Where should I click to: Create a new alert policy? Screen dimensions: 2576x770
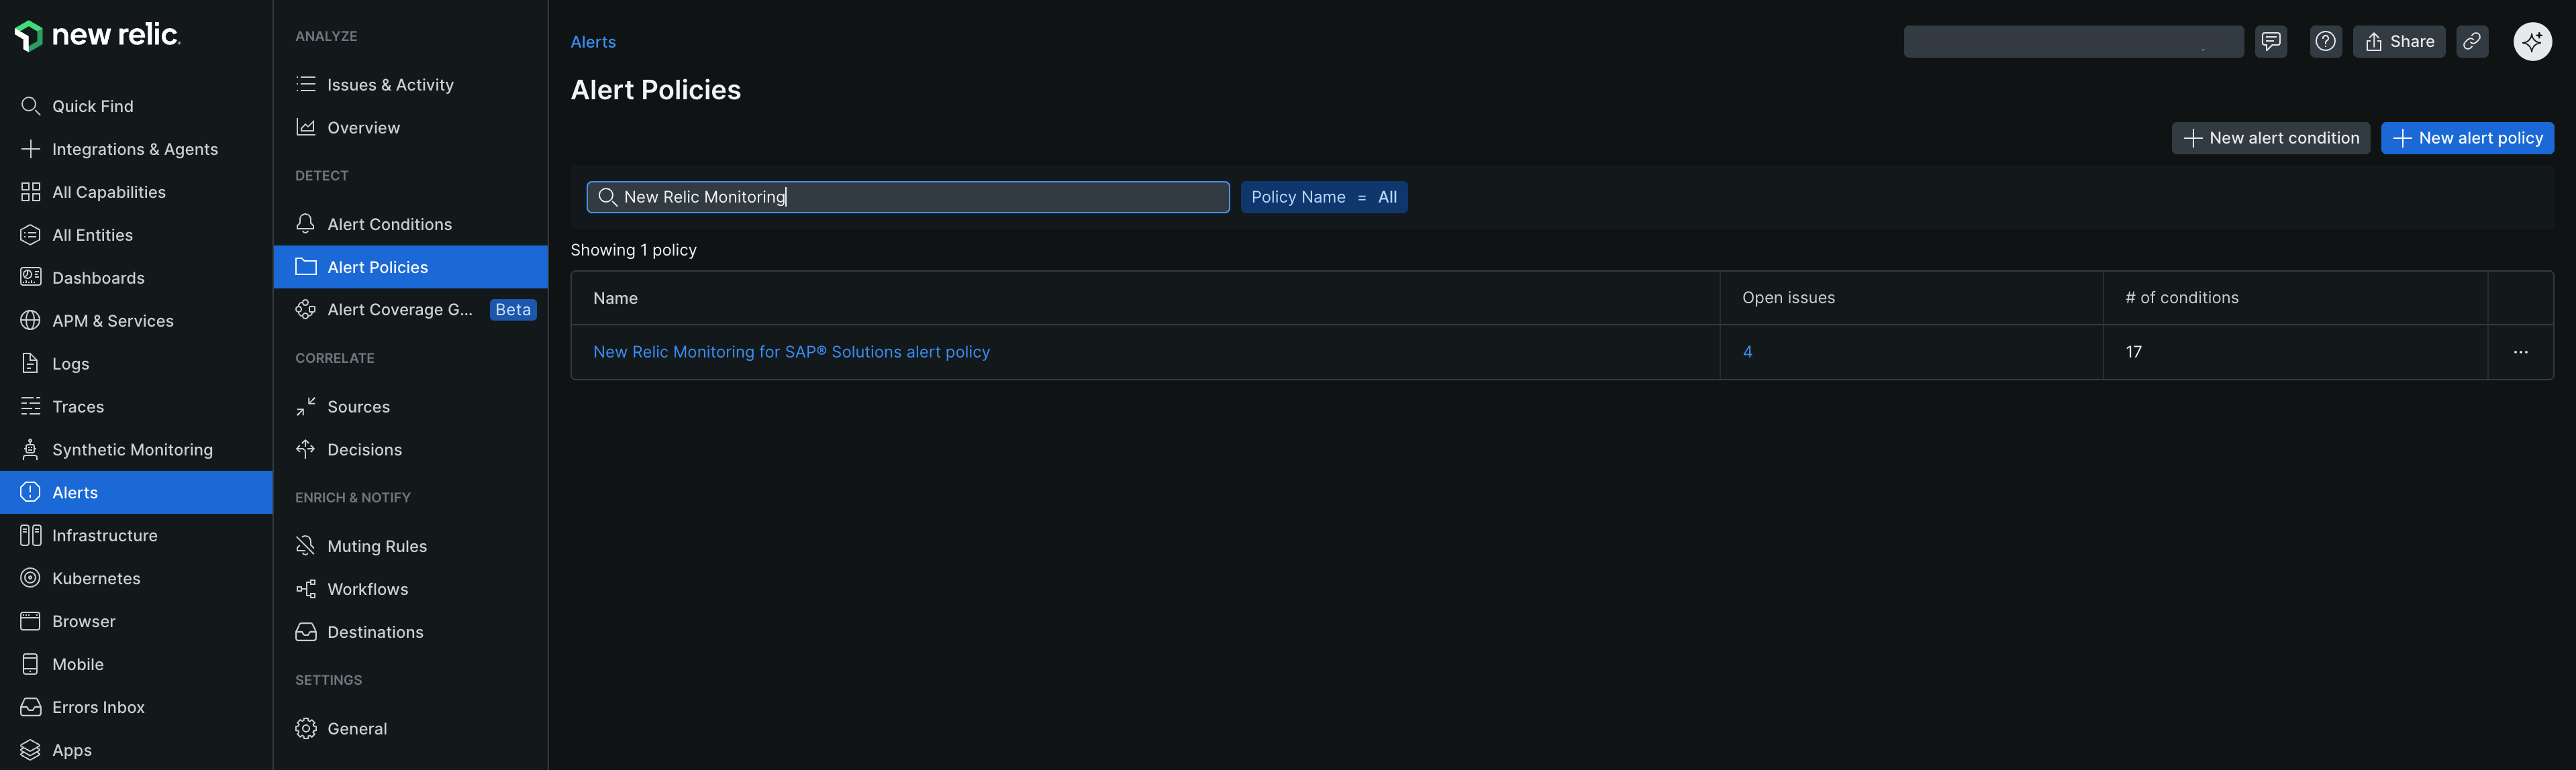[x=2467, y=137]
